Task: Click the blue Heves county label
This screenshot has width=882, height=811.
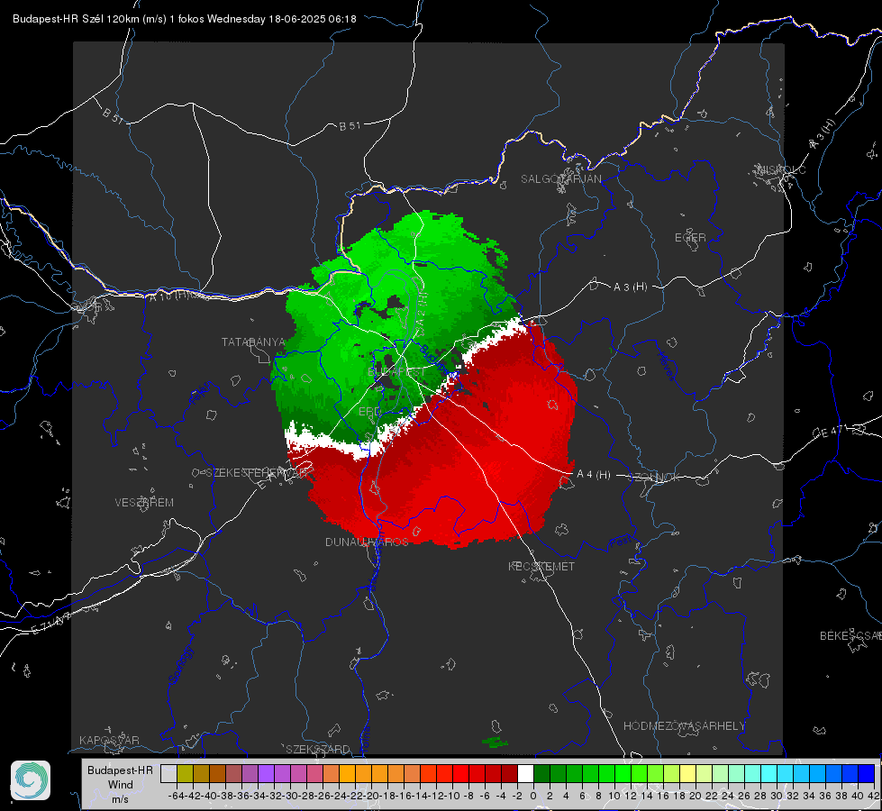Action: [666, 366]
